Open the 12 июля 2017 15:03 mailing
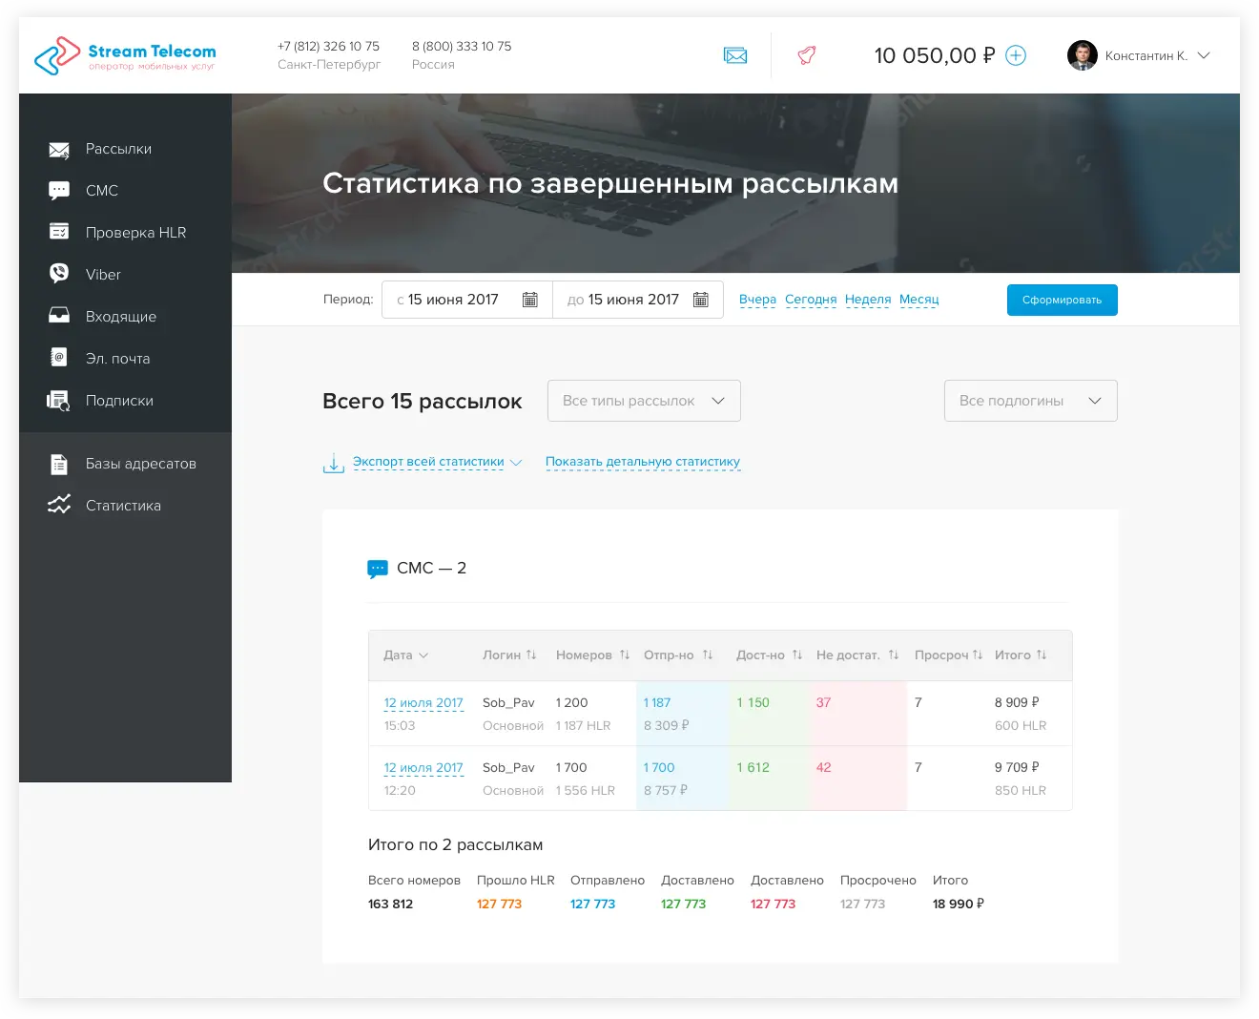The image size is (1259, 1019). (x=423, y=703)
